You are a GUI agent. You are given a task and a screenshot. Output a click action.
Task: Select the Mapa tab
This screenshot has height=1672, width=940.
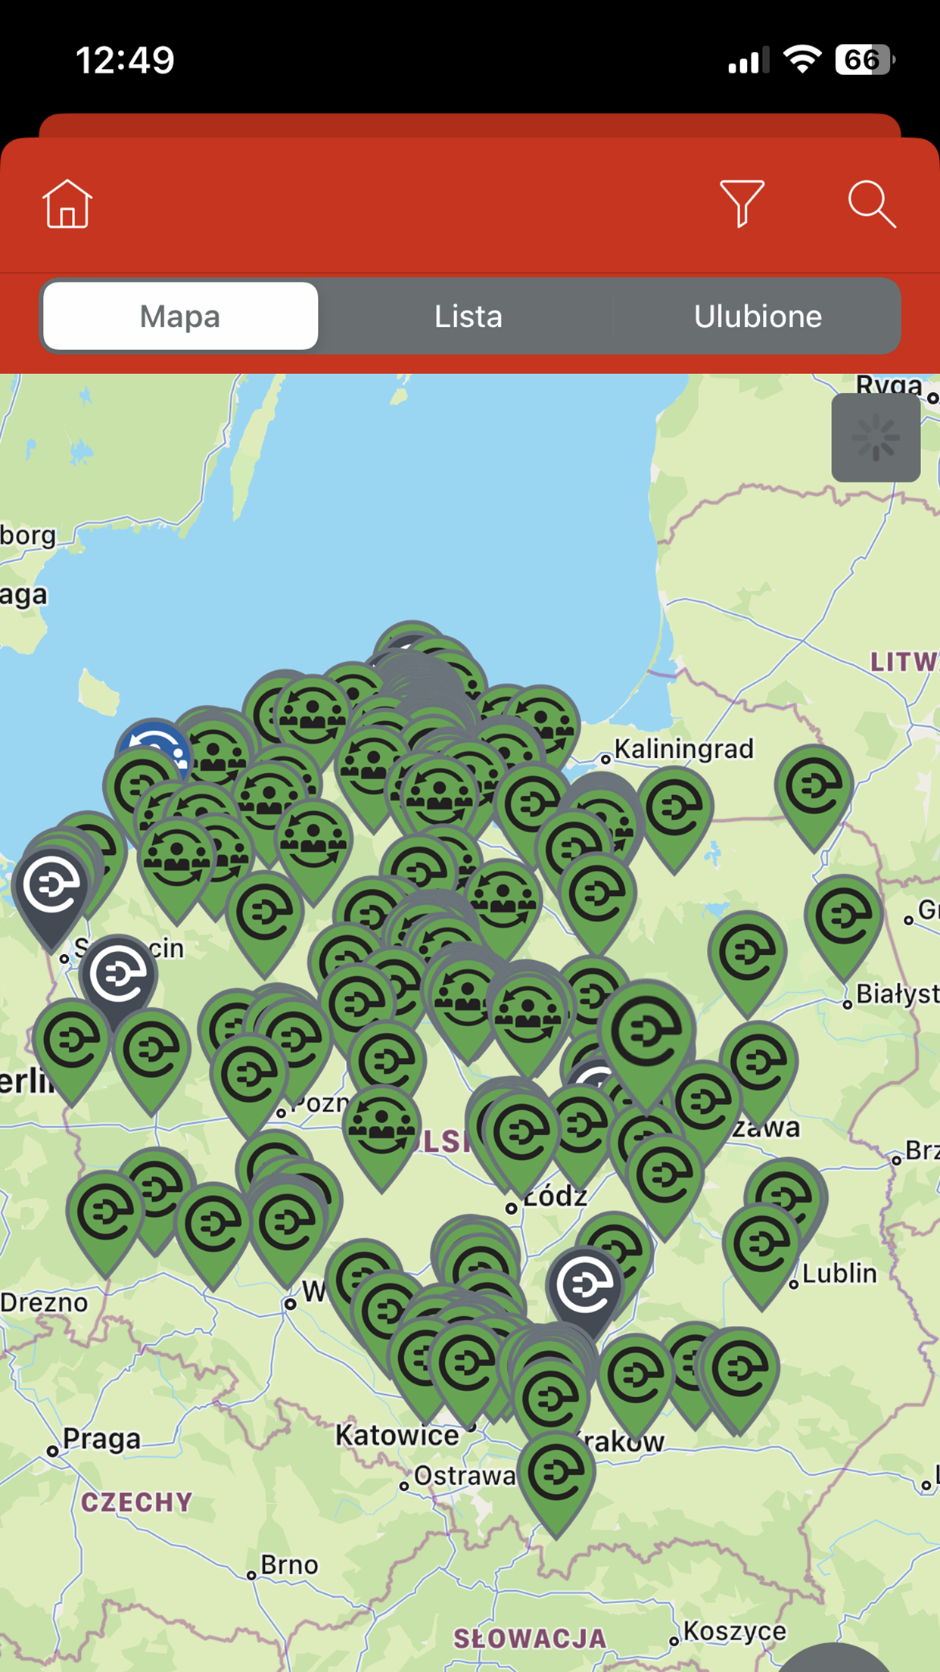pyautogui.click(x=180, y=316)
